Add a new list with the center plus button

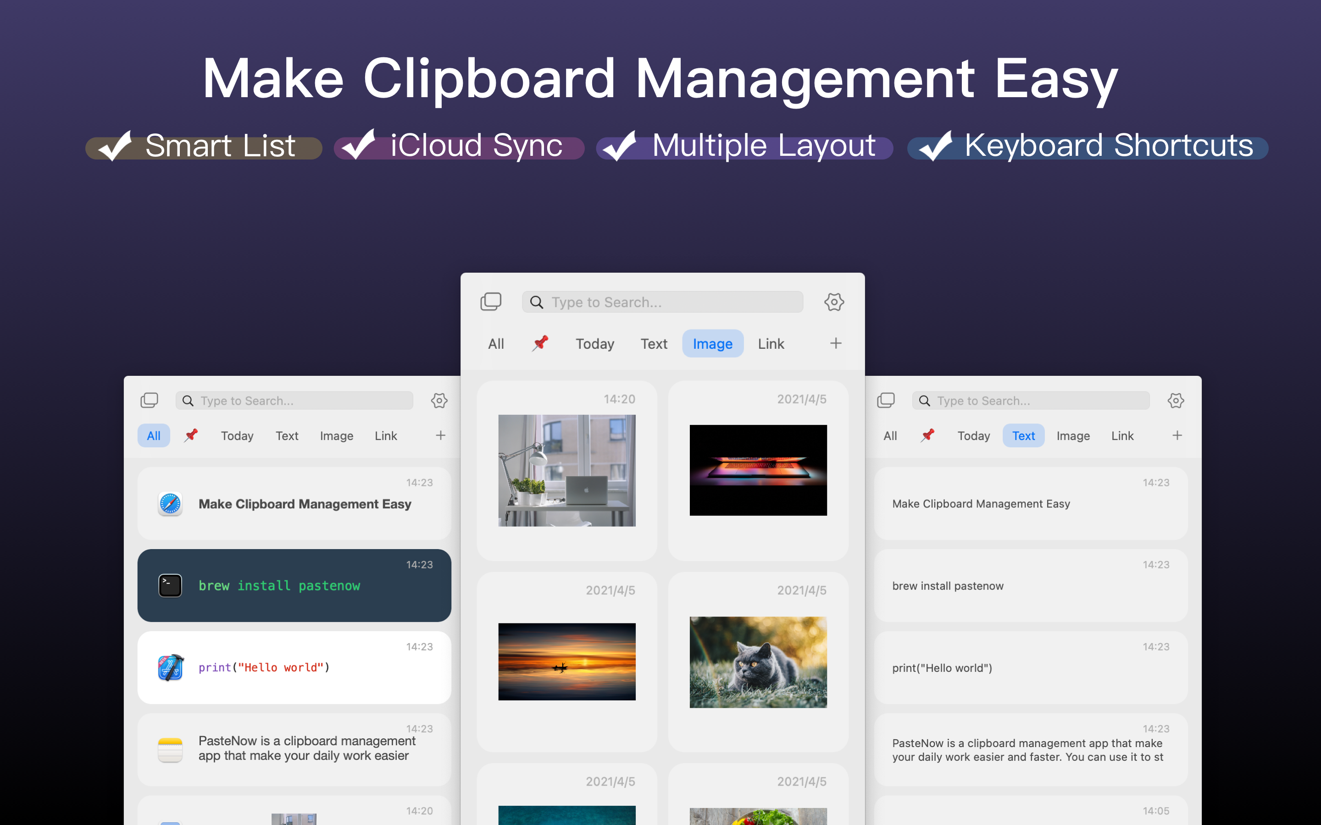click(x=836, y=343)
